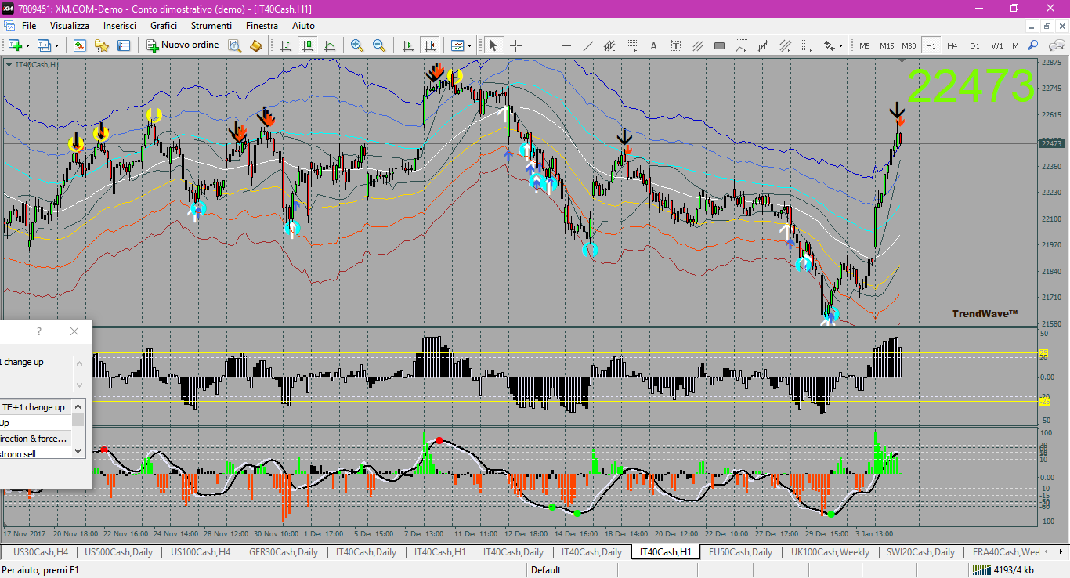Screen dimensions: 1070x578
Task: Click the dialog help question mark
Action: point(39,331)
